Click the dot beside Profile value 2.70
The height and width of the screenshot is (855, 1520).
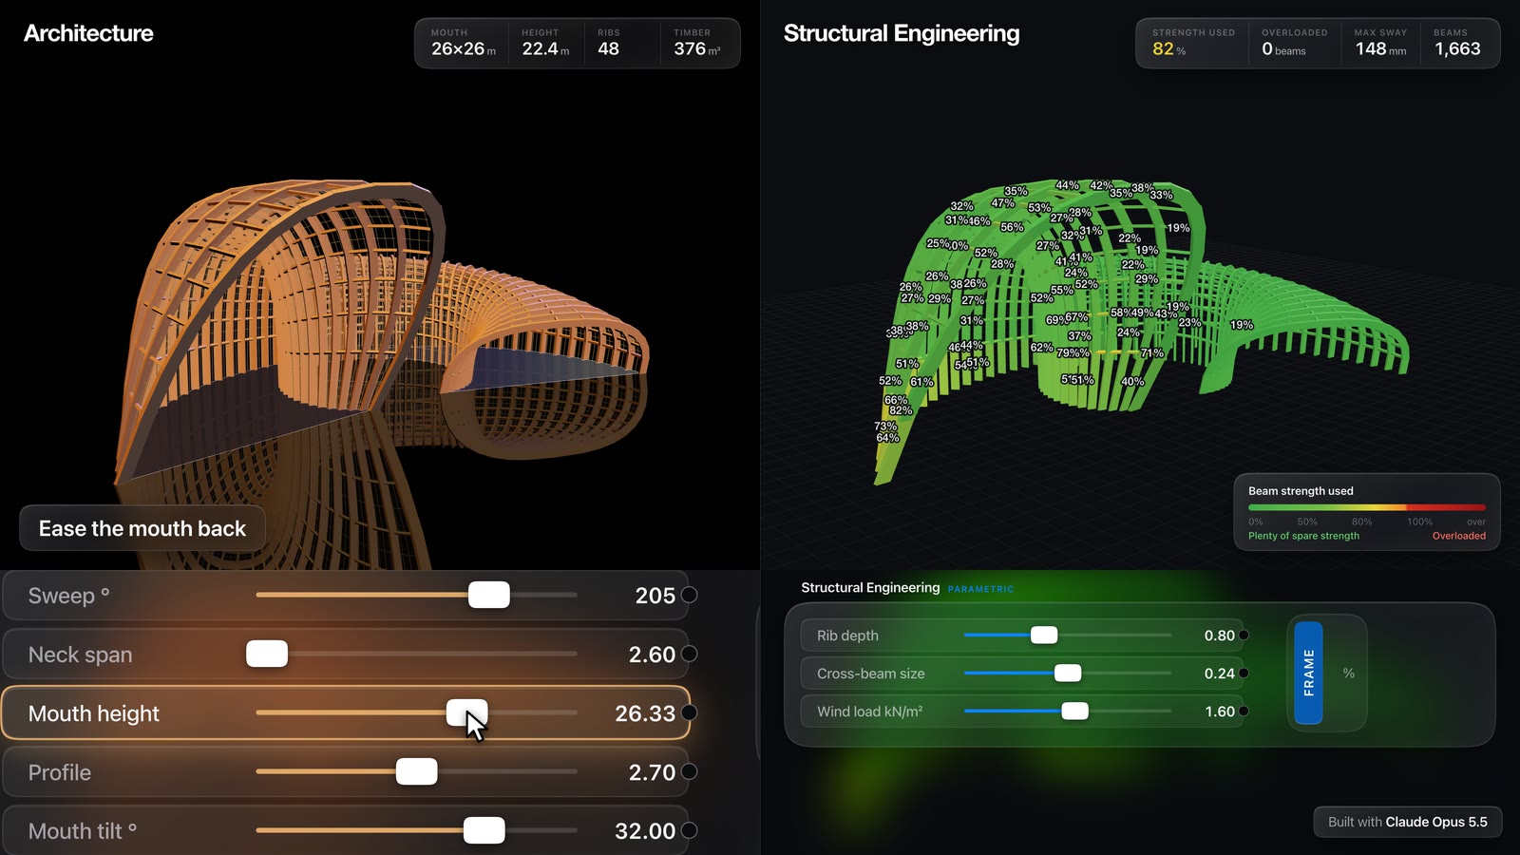690,771
